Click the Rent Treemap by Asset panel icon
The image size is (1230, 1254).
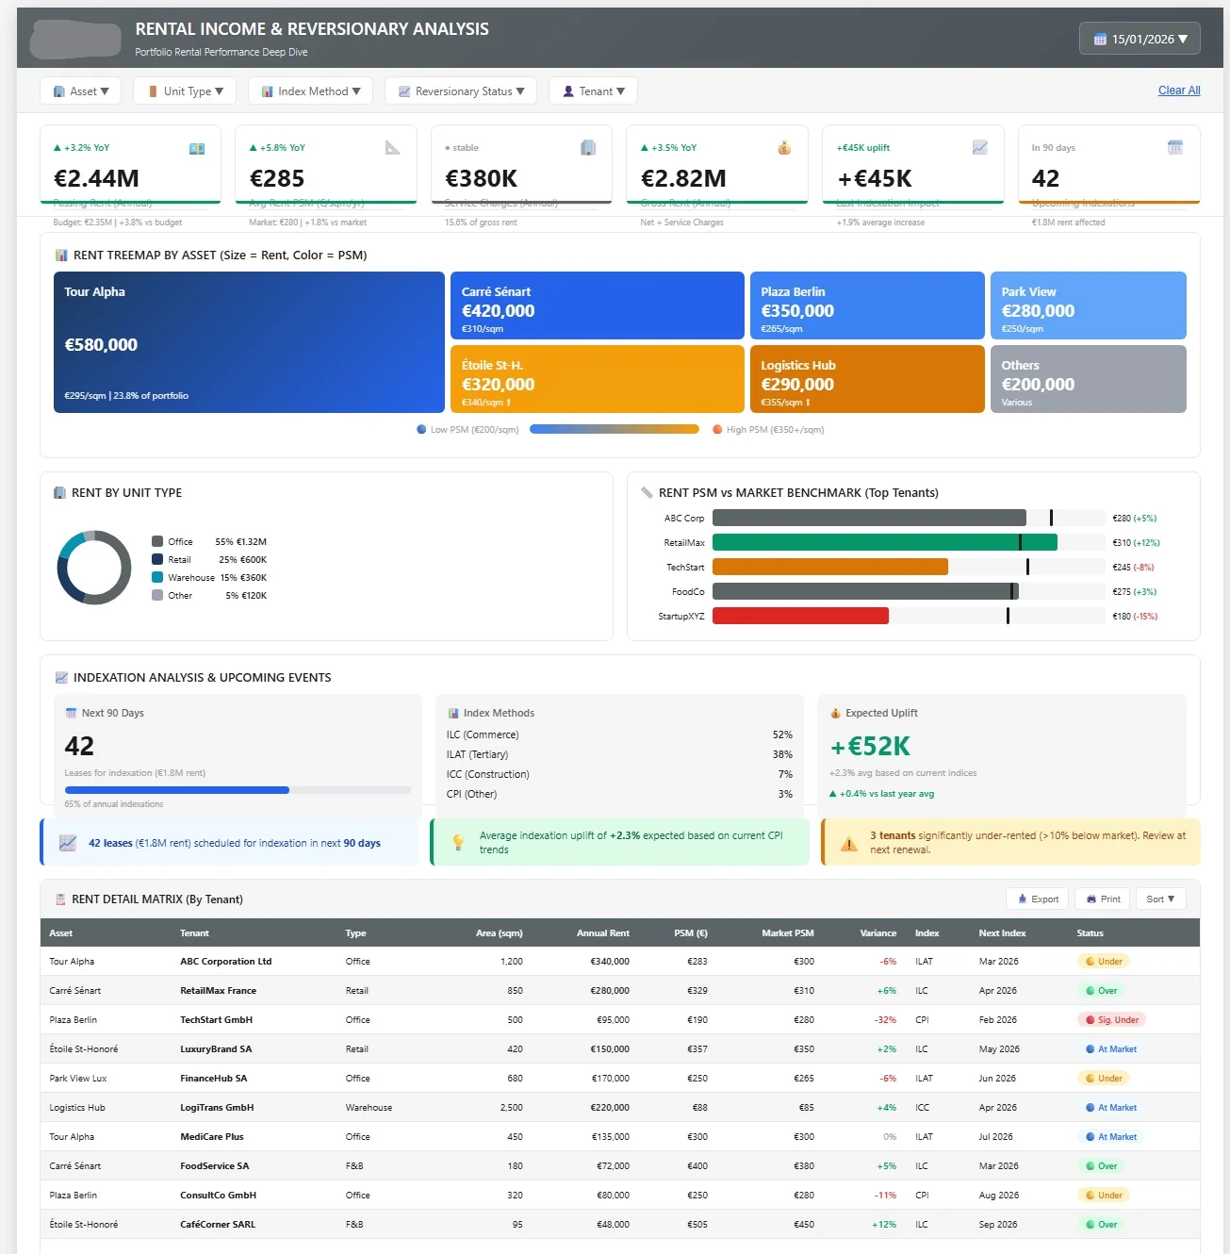60,255
